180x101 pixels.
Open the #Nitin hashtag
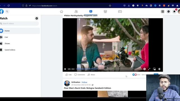pyautogui.click(x=67, y=15)
